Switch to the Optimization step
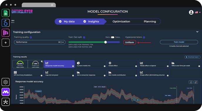The height and width of the screenshot is (111, 202). coord(121,21)
